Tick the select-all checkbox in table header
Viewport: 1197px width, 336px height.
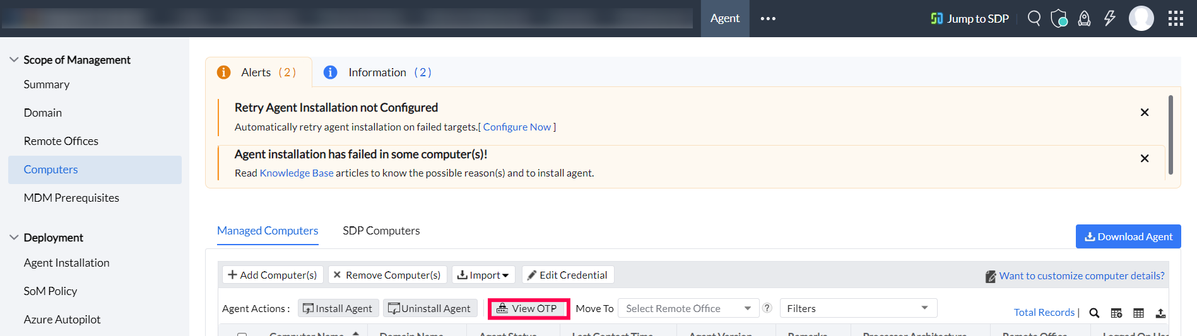pos(242,334)
